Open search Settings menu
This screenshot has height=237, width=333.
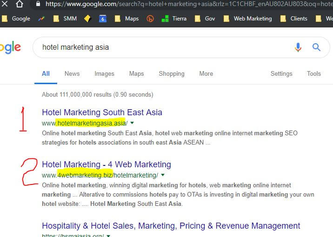281,73
